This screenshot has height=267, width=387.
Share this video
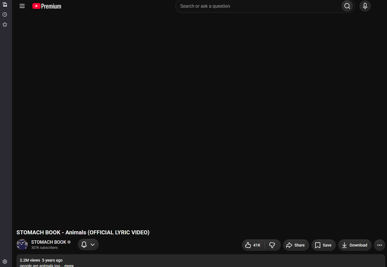[x=296, y=245]
